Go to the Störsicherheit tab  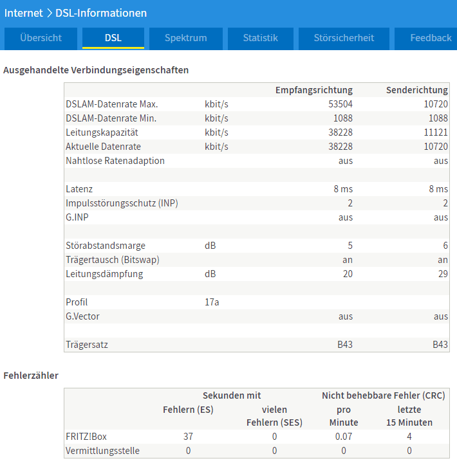click(x=344, y=39)
